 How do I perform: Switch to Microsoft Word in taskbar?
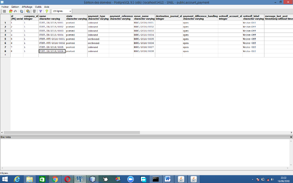point(168,179)
